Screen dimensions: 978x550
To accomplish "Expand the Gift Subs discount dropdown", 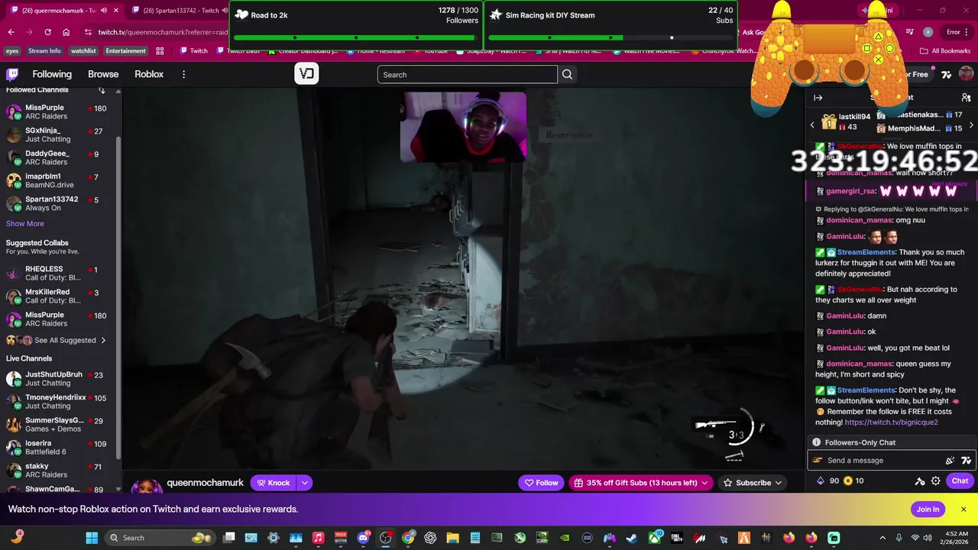I will tap(704, 483).
